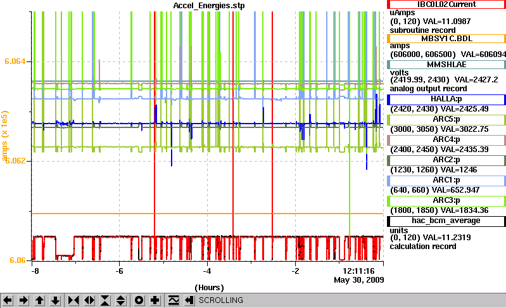Pan the graph right with the right arrow

(x=23, y=300)
